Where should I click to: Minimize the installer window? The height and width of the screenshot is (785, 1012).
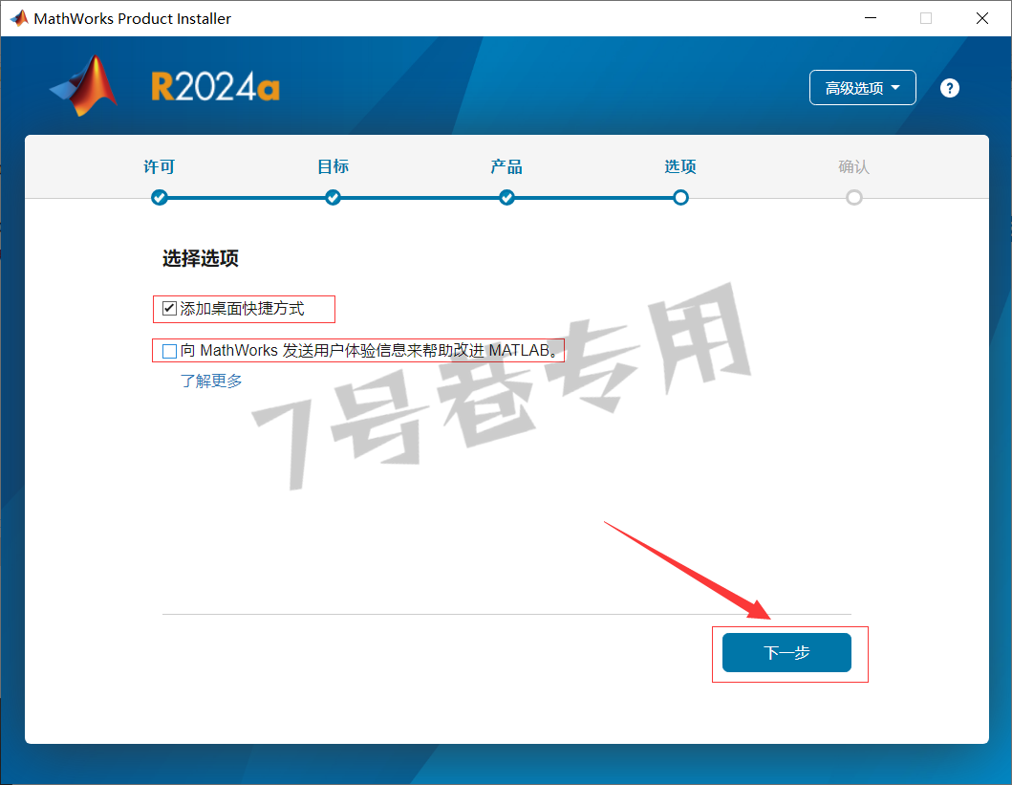point(871,18)
